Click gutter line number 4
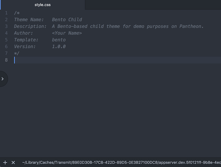This screenshot has height=167, width=221. 6,33
